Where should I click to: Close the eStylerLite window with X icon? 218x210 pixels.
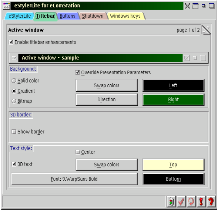pos(187,6)
